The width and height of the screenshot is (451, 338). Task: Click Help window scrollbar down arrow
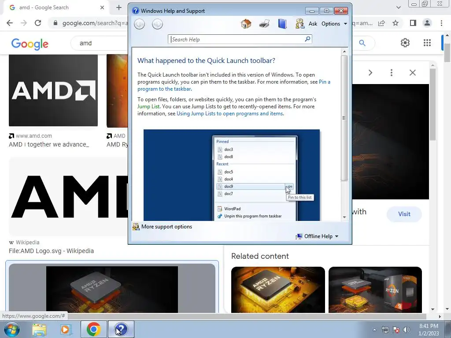tap(344, 217)
